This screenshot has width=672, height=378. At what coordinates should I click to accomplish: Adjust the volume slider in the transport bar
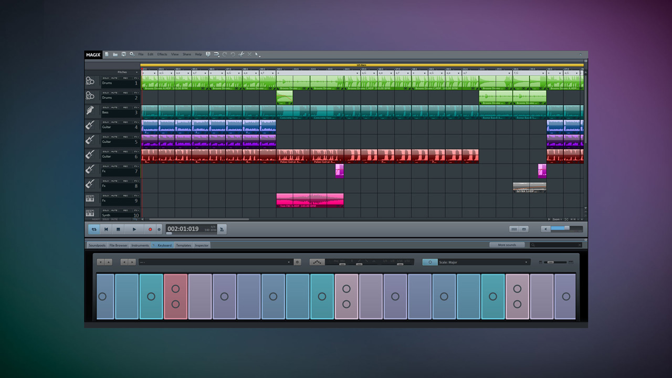click(567, 228)
